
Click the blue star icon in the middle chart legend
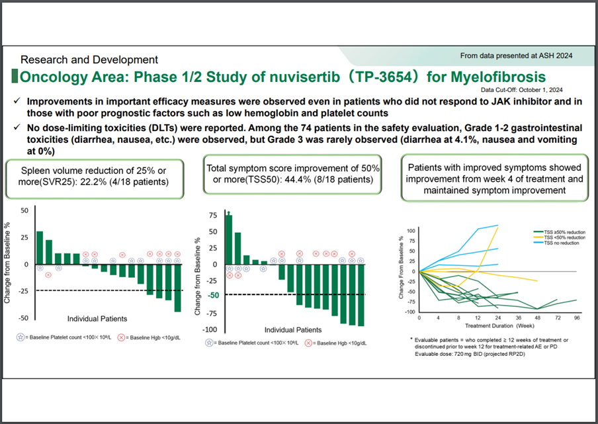point(210,343)
